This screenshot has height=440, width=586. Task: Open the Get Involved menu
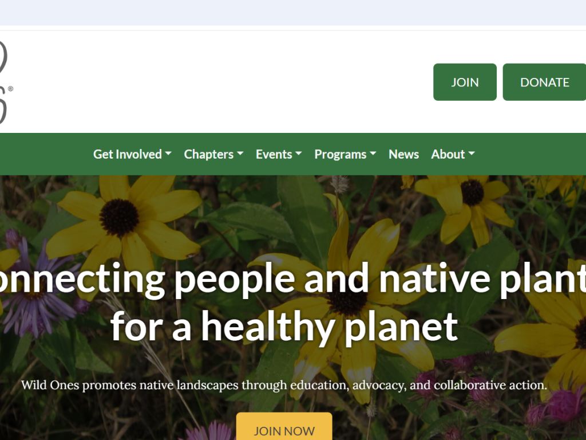132,154
